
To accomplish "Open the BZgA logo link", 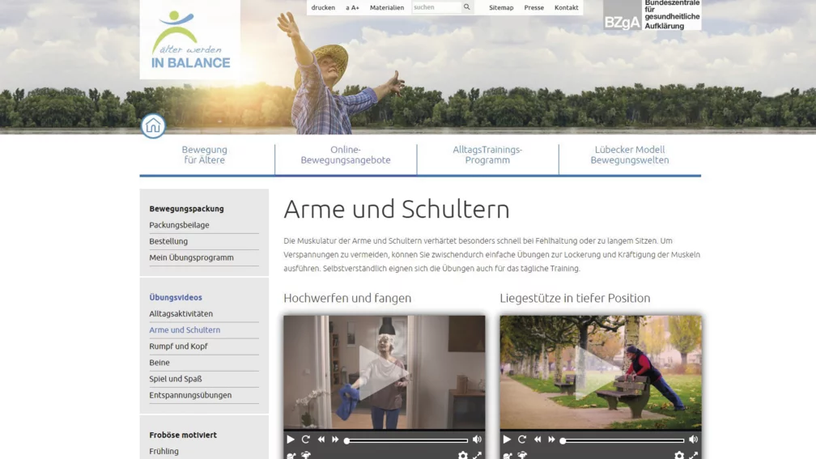I will coord(652,15).
